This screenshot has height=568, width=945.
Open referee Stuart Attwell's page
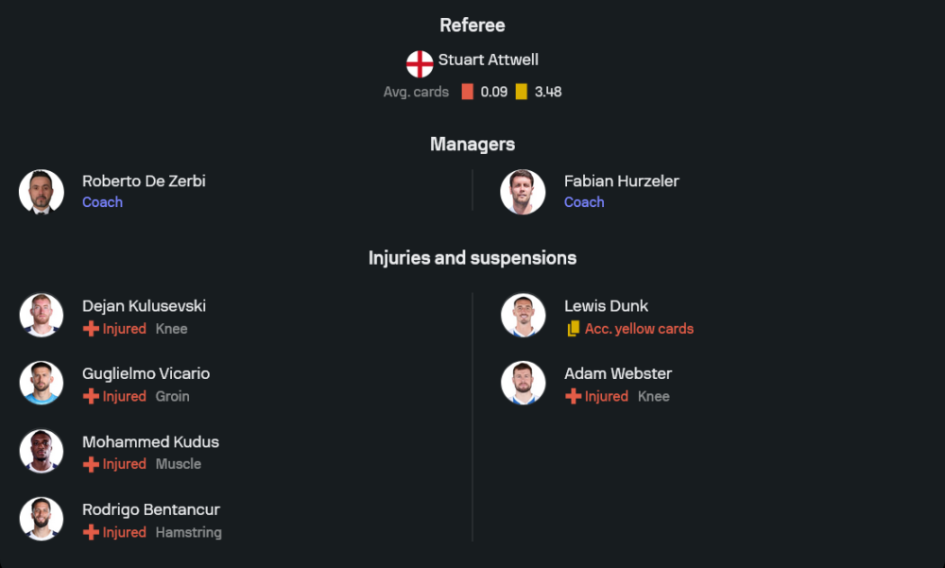[x=488, y=60]
